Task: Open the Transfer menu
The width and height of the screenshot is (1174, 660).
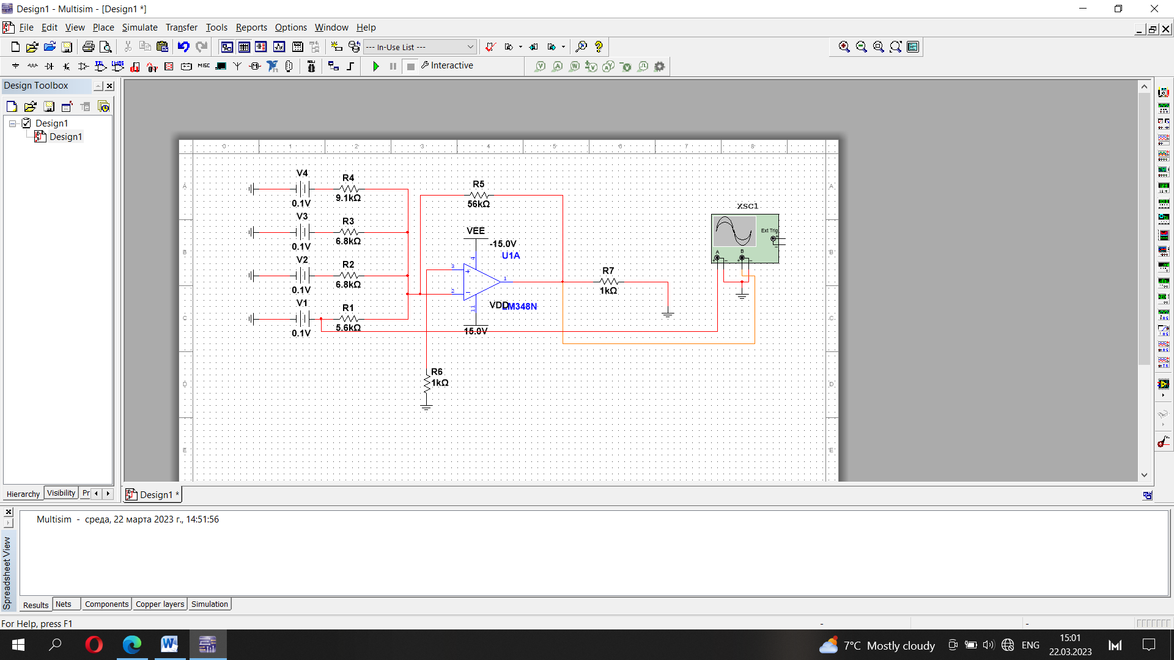Action: tap(182, 28)
